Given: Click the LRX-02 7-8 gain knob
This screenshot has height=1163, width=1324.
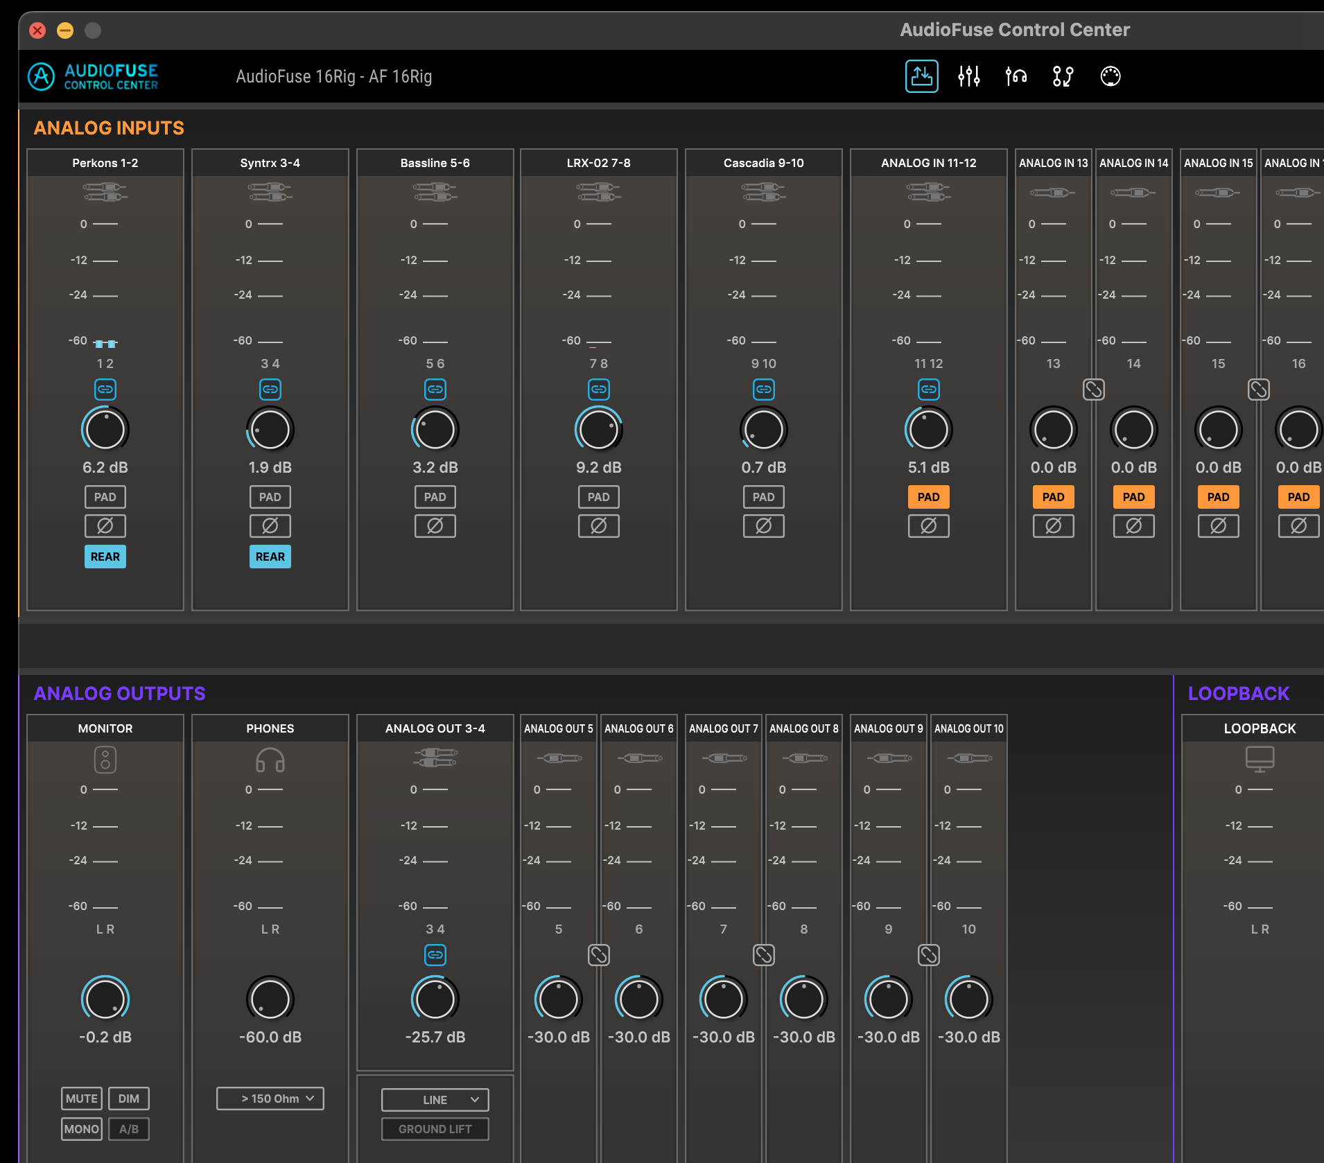Looking at the screenshot, I should pyautogui.click(x=599, y=430).
